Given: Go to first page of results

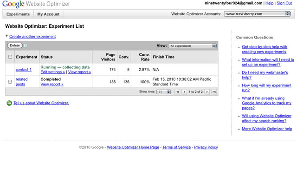Looking at the screenshot, I should [177, 92].
